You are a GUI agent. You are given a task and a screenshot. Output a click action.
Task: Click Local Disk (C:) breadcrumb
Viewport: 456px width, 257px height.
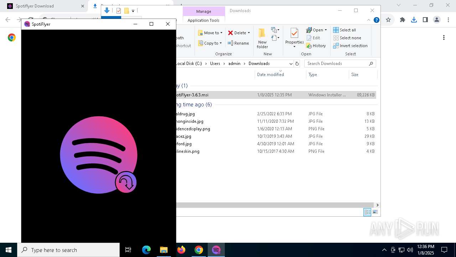click(189, 64)
